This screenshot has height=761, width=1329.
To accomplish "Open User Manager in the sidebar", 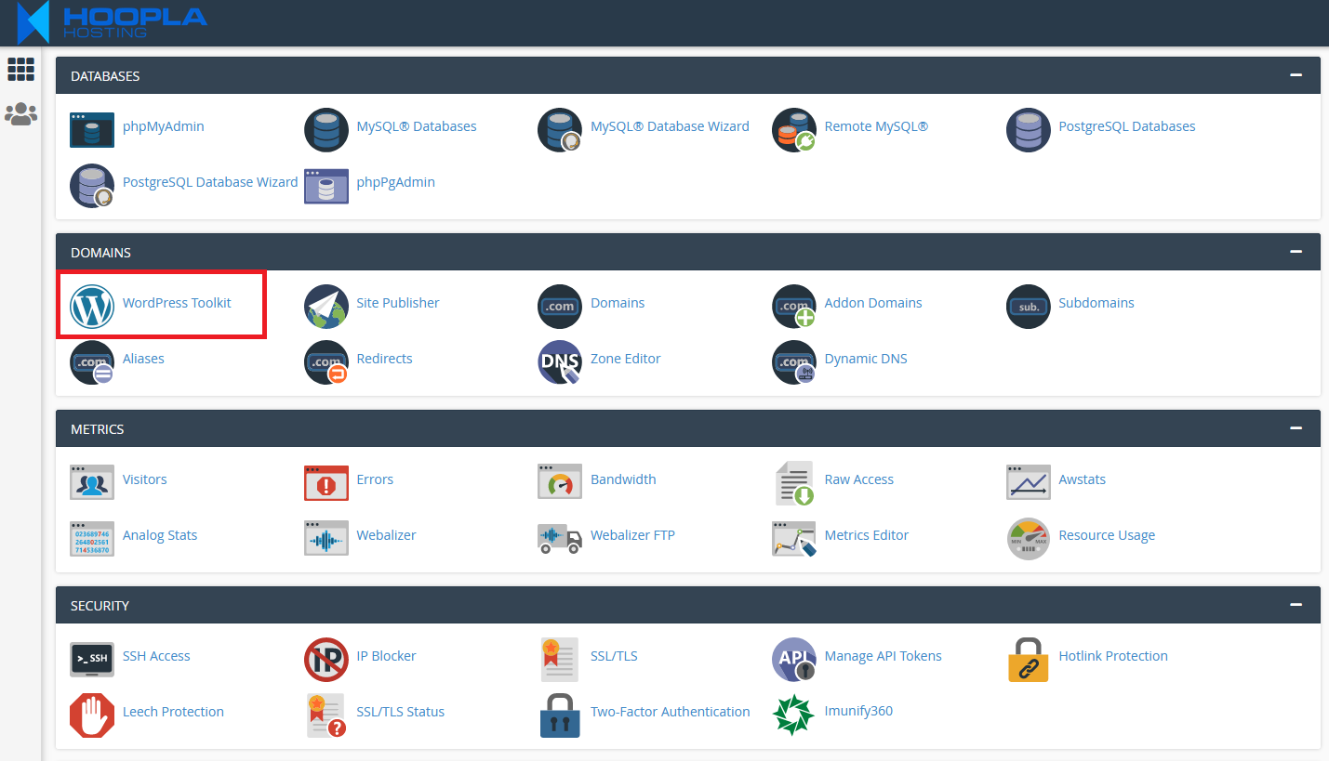I will (20, 114).
